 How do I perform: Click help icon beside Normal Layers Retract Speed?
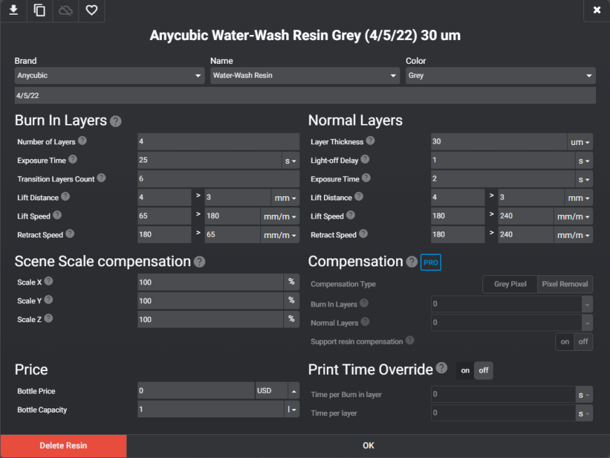click(x=363, y=233)
